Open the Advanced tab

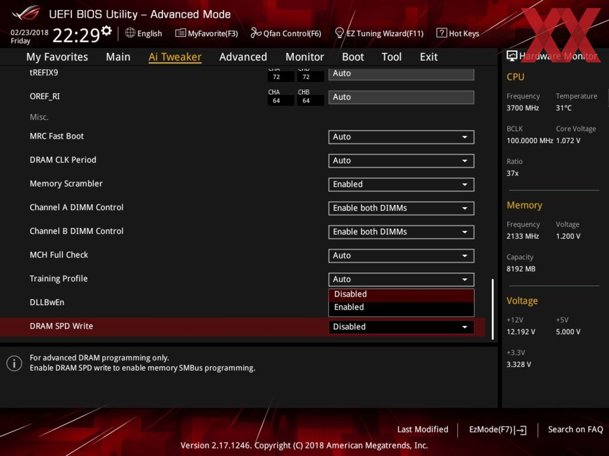tap(243, 57)
